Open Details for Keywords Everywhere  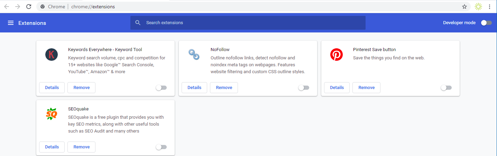[x=52, y=88]
